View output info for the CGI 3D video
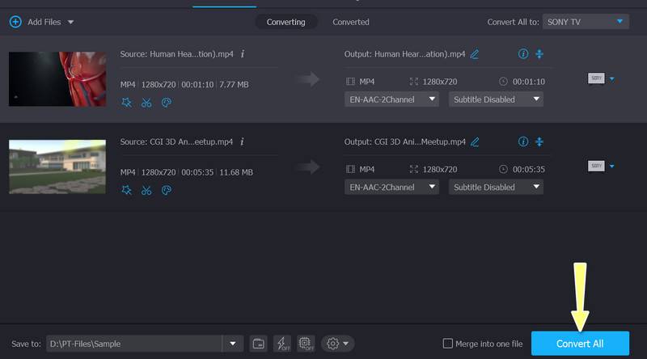The width and height of the screenshot is (647, 359). [522, 141]
